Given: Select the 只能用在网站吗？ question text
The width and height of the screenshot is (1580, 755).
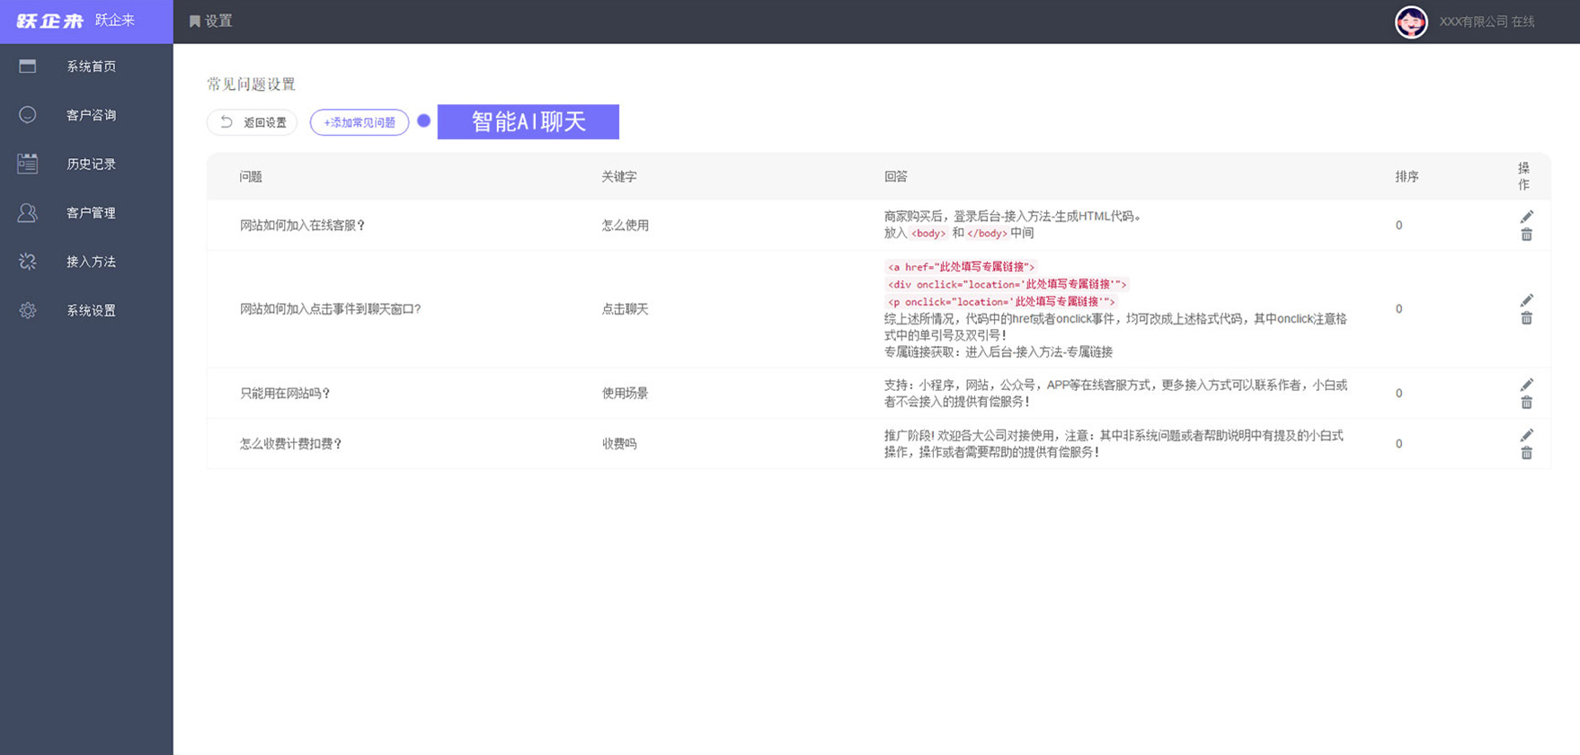Looking at the screenshot, I should [x=285, y=393].
